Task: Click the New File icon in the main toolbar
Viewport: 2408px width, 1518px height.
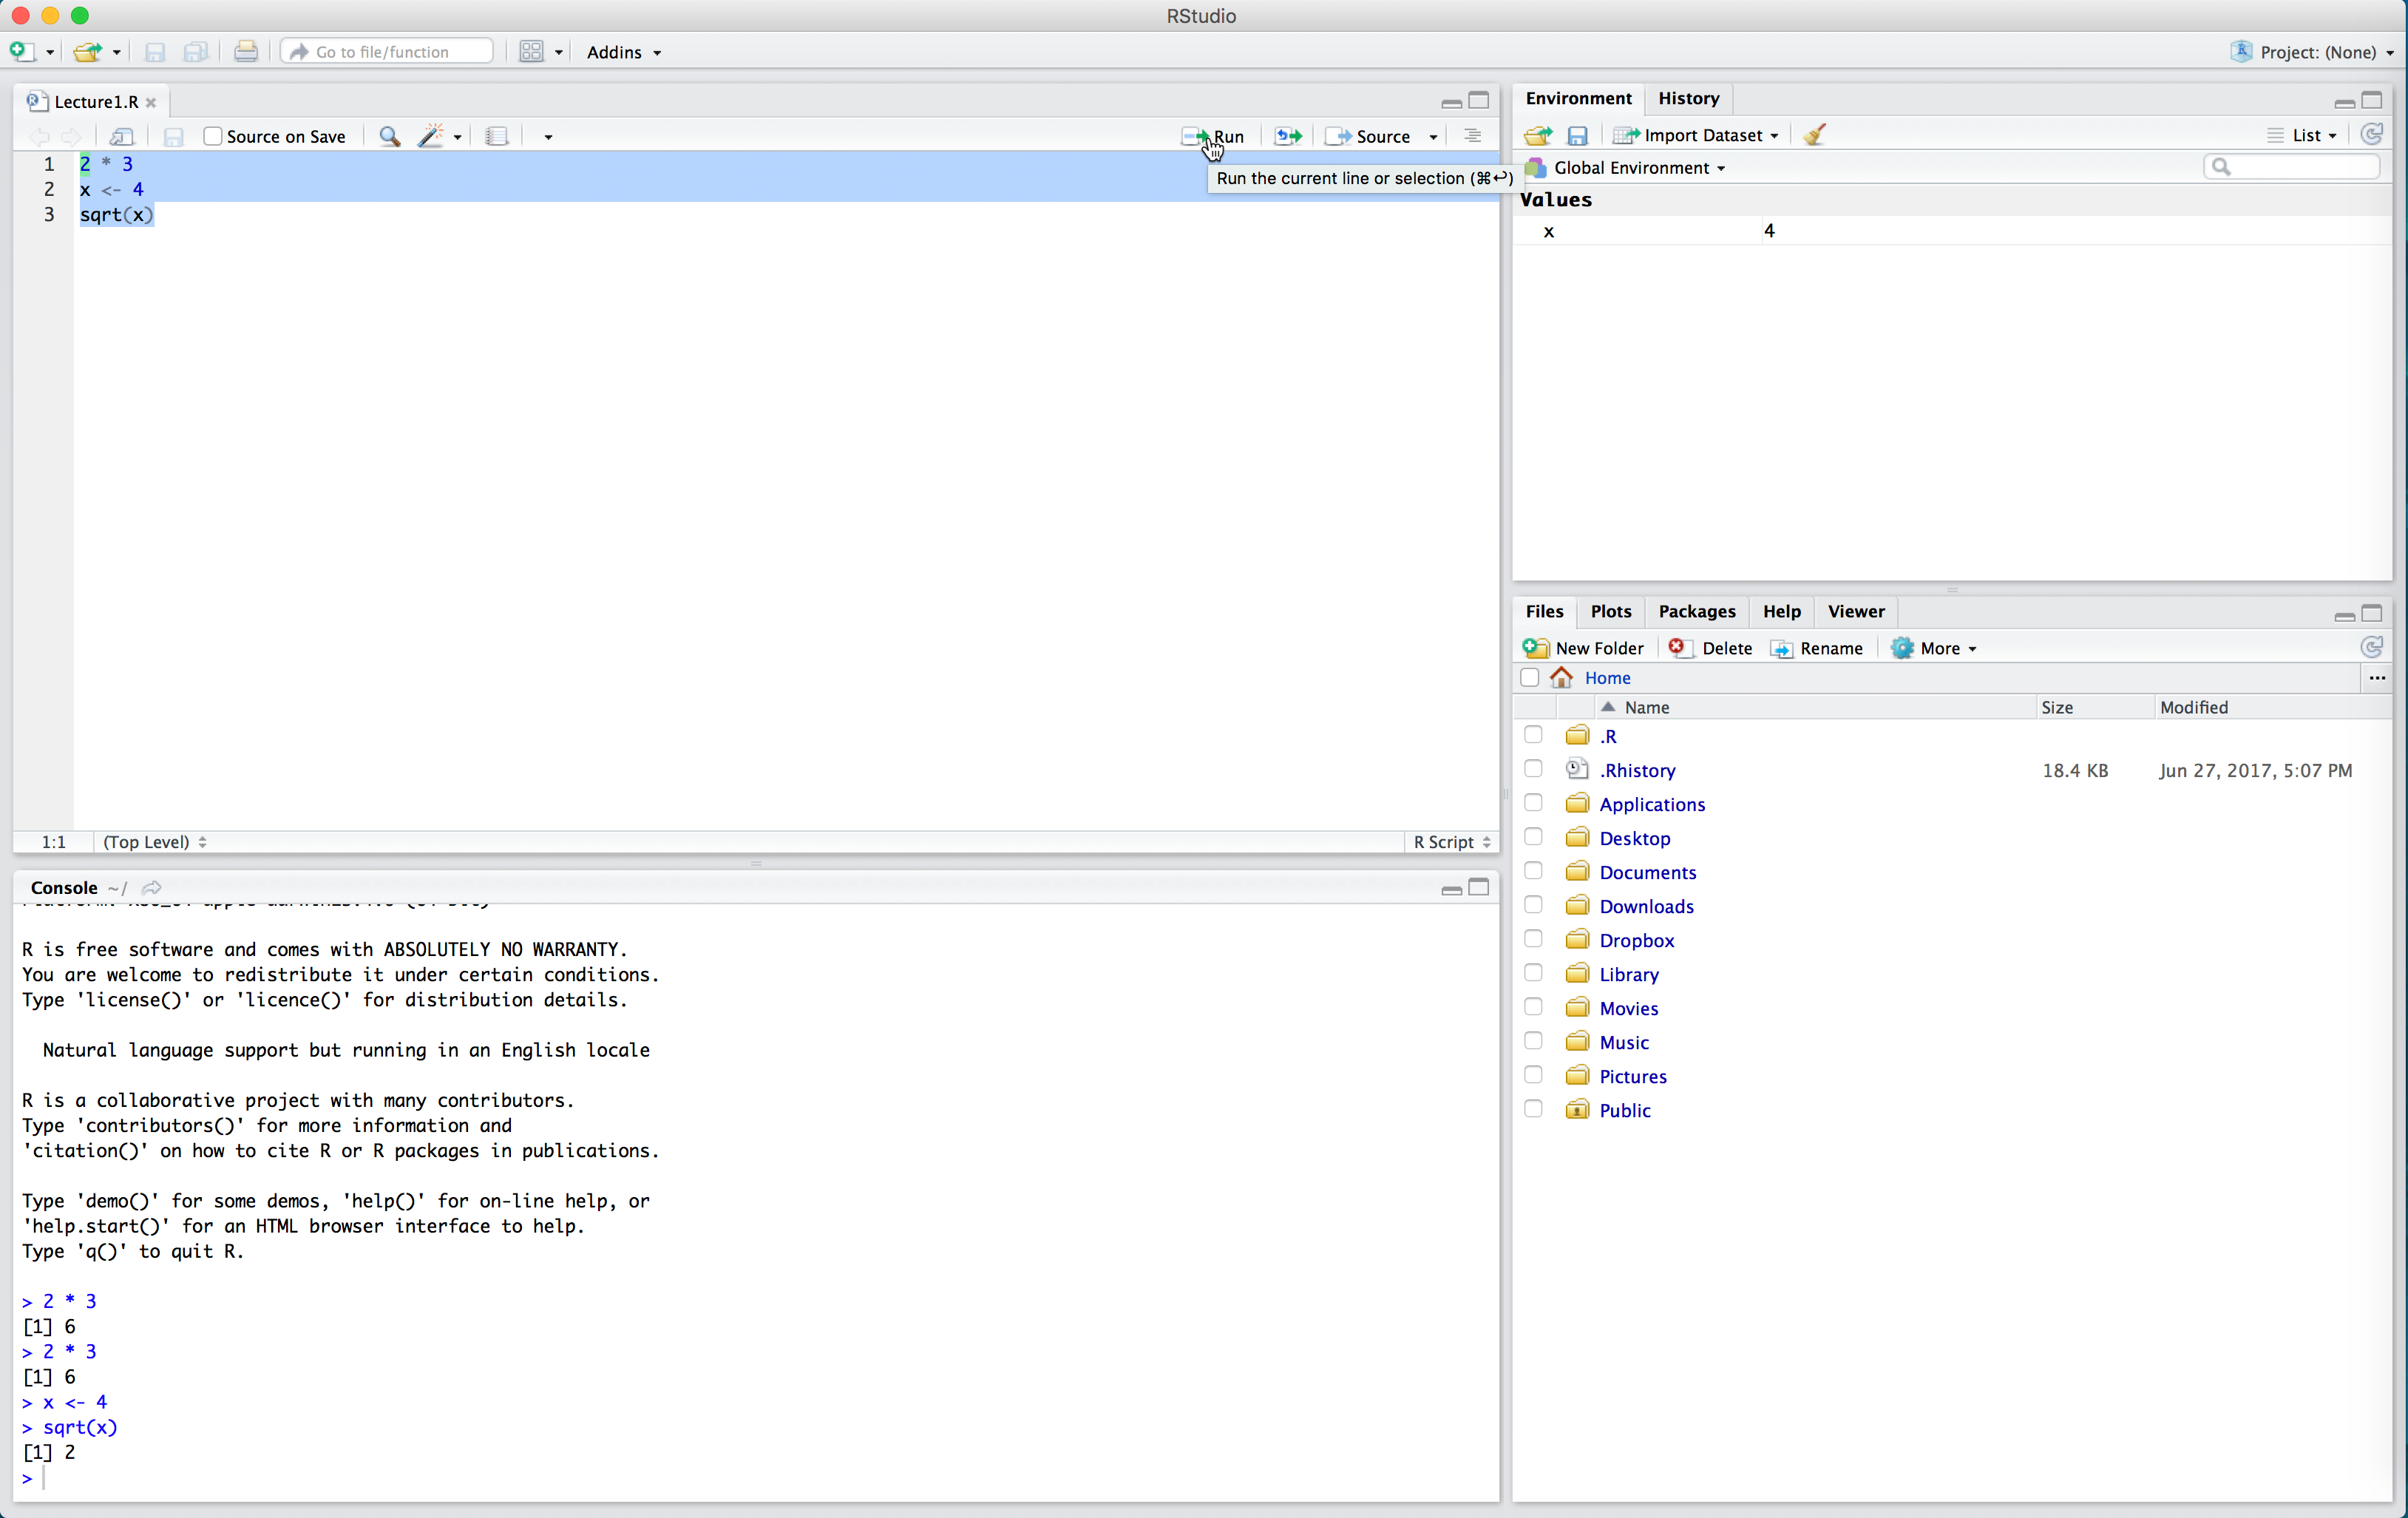Action: pyautogui.click(x=21, y=51)
